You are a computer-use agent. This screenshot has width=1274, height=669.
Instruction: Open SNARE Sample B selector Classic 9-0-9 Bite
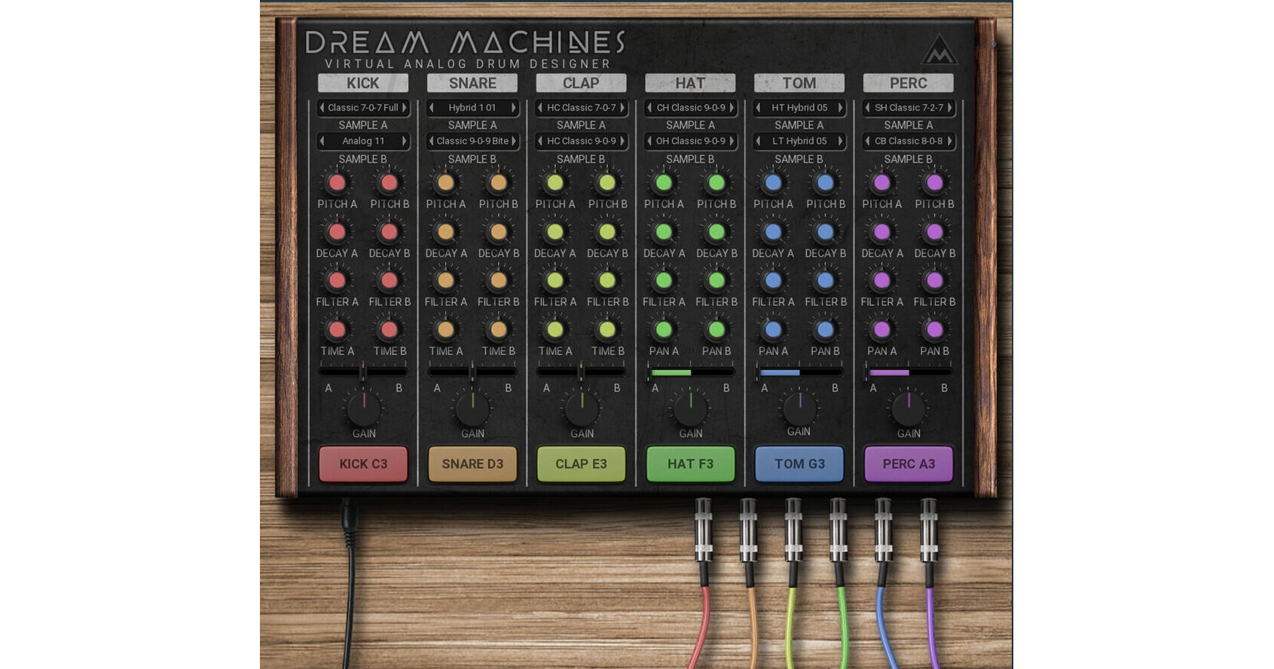(472, 141)
